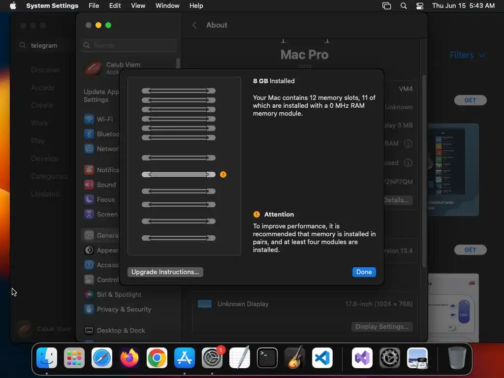The width and height of the screenshot is (504, 378).
Task: Open Finder from the Dock
Action: [47, 358]
